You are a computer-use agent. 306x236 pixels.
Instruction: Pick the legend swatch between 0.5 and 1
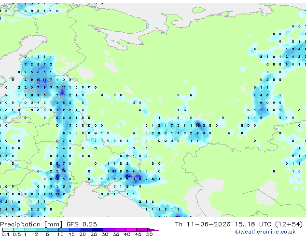[x=19, y=230]
